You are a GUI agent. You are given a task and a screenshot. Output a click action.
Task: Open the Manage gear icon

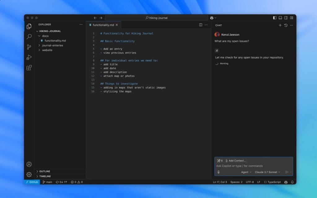pyautogui.click(x=29, y=174)
